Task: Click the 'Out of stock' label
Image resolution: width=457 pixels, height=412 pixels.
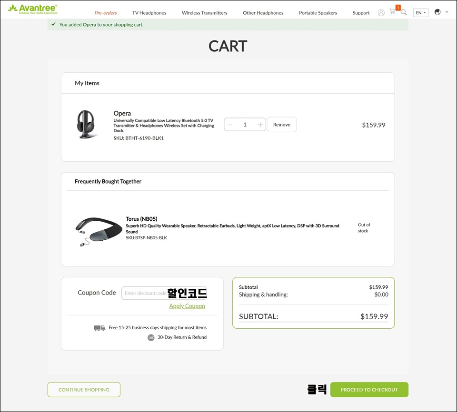Action: pos(364,228)
